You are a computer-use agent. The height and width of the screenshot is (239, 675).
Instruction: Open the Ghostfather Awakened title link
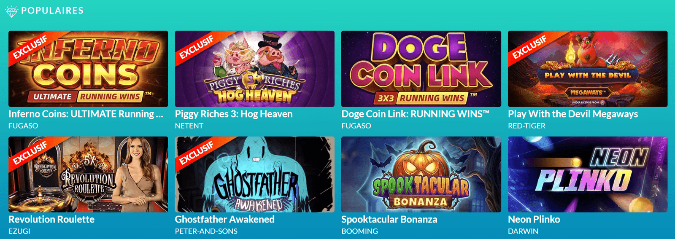point(225,220)
